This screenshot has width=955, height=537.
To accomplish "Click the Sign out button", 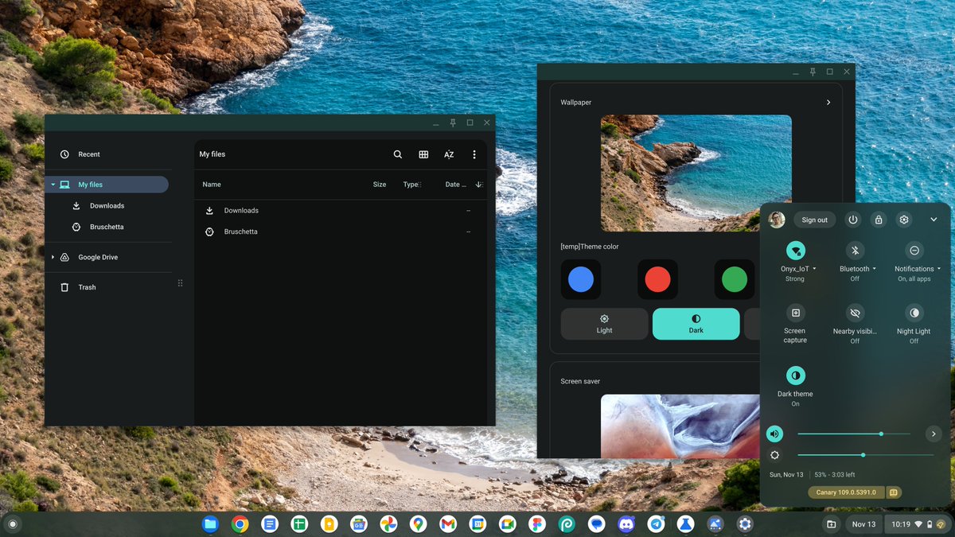I will coord(814,220).
